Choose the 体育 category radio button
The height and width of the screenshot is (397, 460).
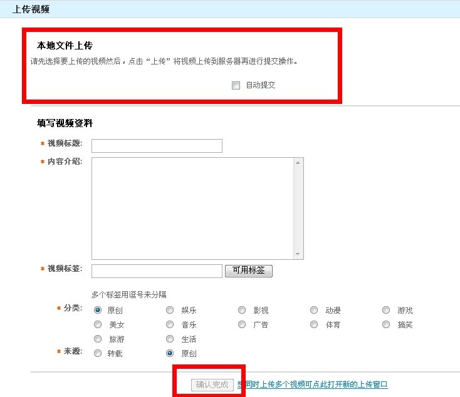click(x=314, y=324)
